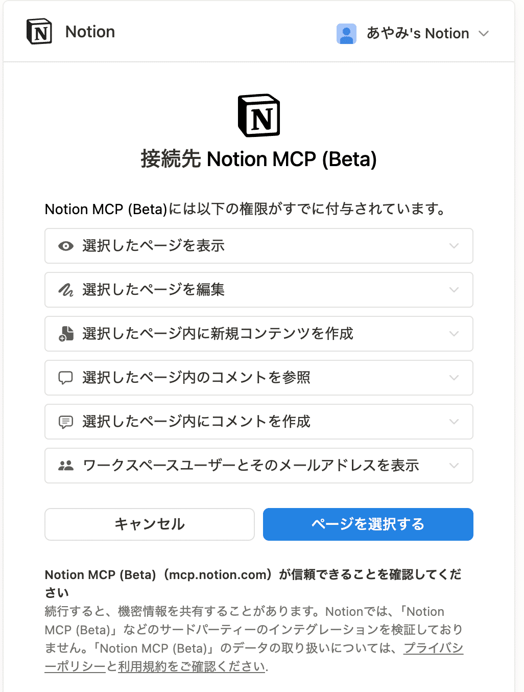Click the ページを選択する button
The image size is (524, 692).
click(367, 524)
